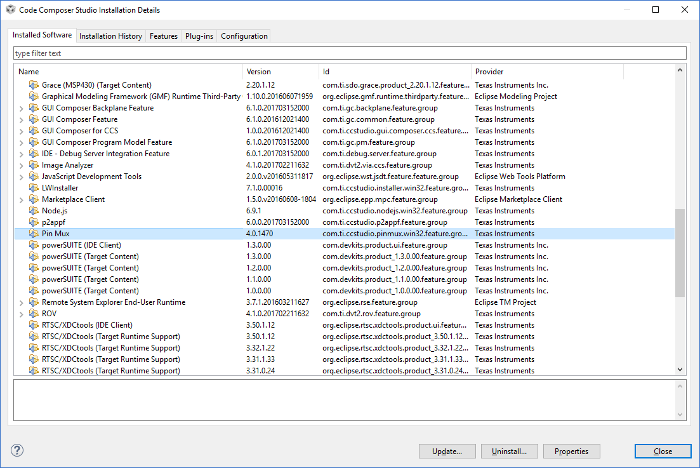Sort the list by the Provider column header
Viewport: 700px width, 468px height.
547,72
